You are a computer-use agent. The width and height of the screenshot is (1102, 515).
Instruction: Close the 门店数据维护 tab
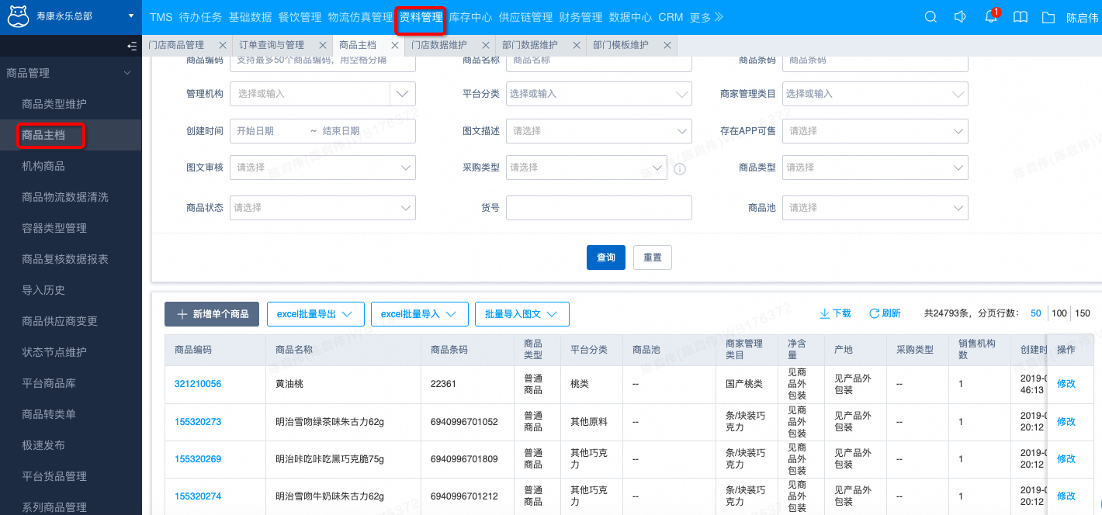(x=486, y=45)
